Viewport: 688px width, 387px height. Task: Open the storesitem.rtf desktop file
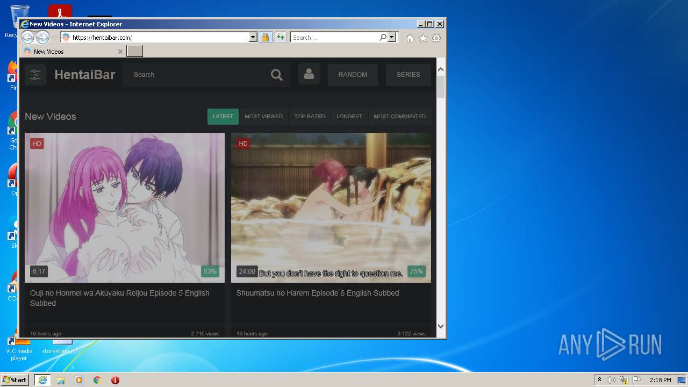[x=60, y=347]
